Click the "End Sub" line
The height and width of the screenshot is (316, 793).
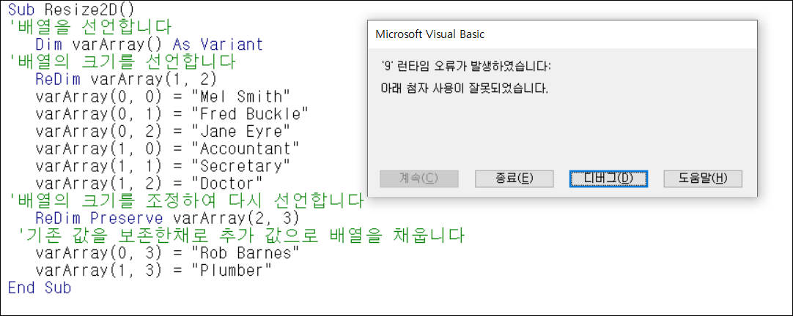tap(40, 288)
